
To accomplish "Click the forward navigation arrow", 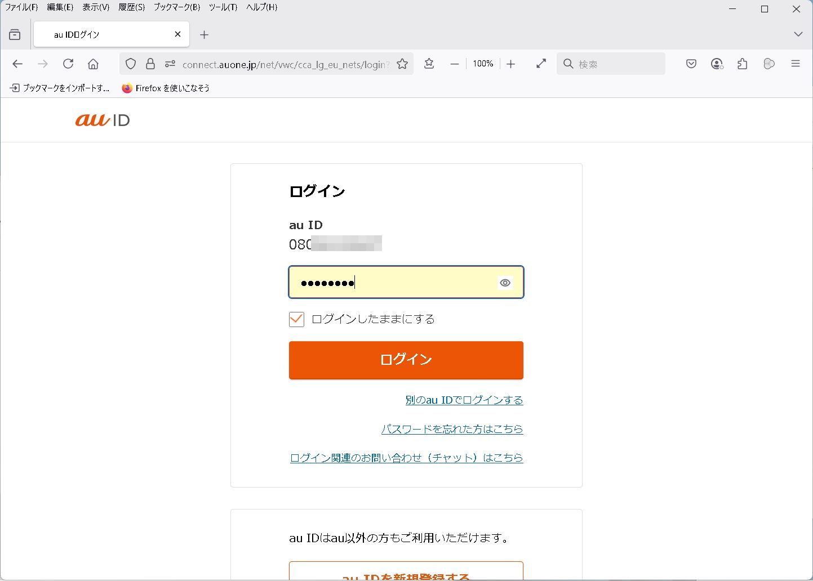I will click(x=43, y=64).
